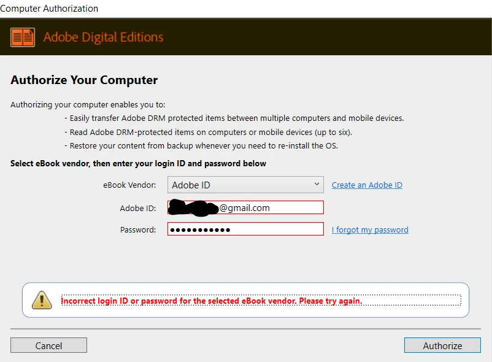Click the line about transferring DRM protected items
The image size is (492, 362).
point(234,118)
